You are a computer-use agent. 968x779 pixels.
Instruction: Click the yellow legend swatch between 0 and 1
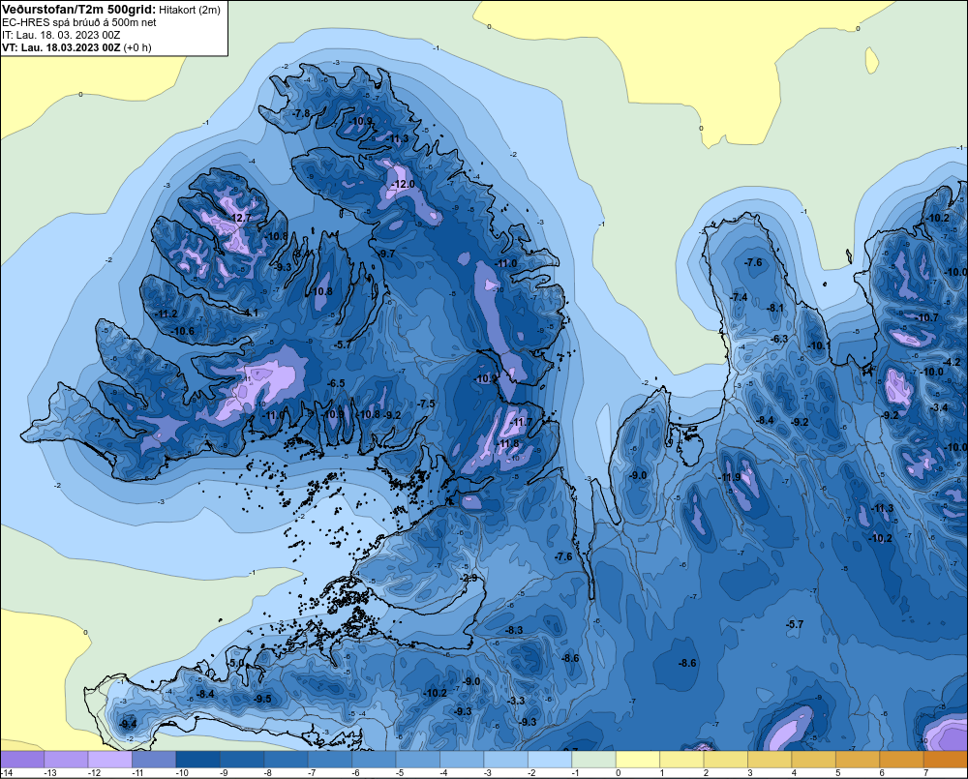click(x=638, y=760)
